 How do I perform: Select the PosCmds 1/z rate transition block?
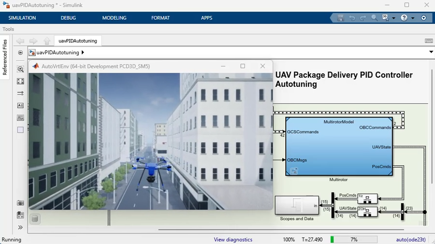(367, 198)
